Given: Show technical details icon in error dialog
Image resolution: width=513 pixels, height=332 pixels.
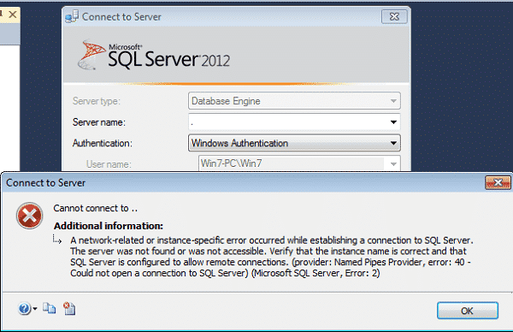Looking at the screenshot, I should coord(69,308).
